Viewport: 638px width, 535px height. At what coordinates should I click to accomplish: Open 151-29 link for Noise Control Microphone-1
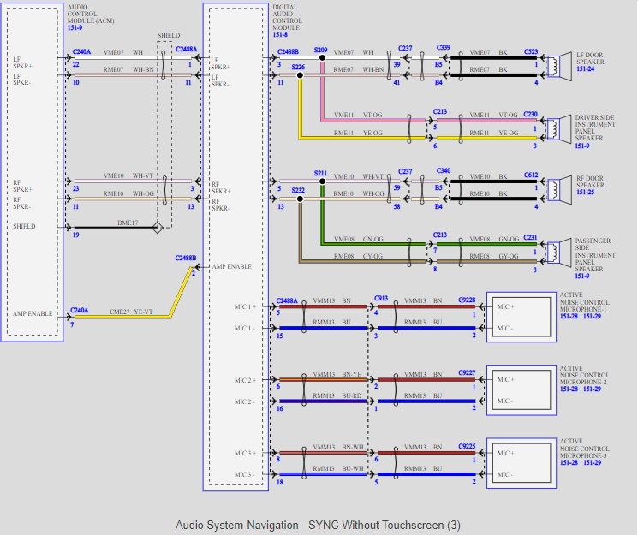[592, 316]
